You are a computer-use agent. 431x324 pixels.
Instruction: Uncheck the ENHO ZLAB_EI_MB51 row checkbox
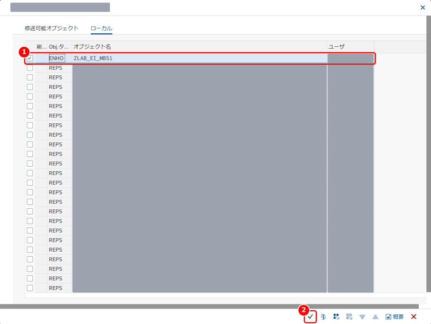point(30,58)
